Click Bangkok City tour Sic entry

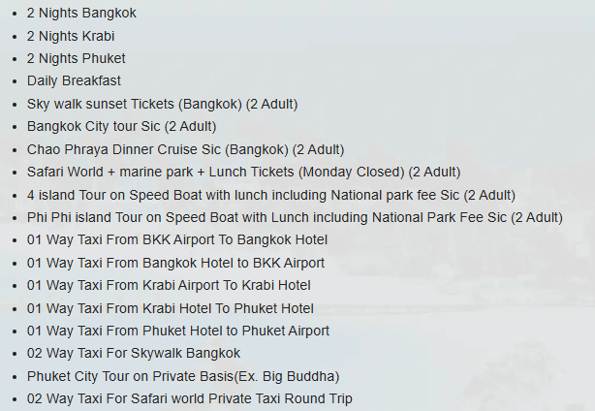(121, 126)
